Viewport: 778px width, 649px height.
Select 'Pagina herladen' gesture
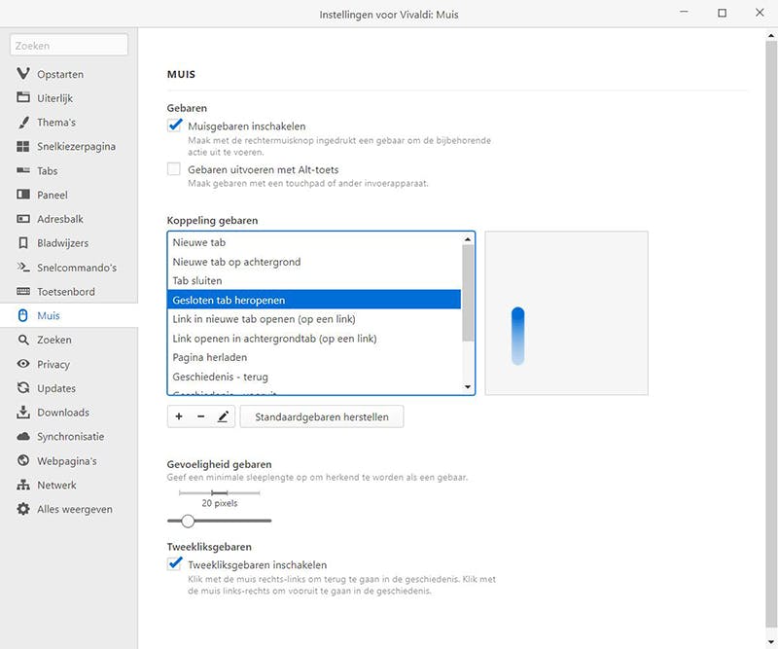314,357
